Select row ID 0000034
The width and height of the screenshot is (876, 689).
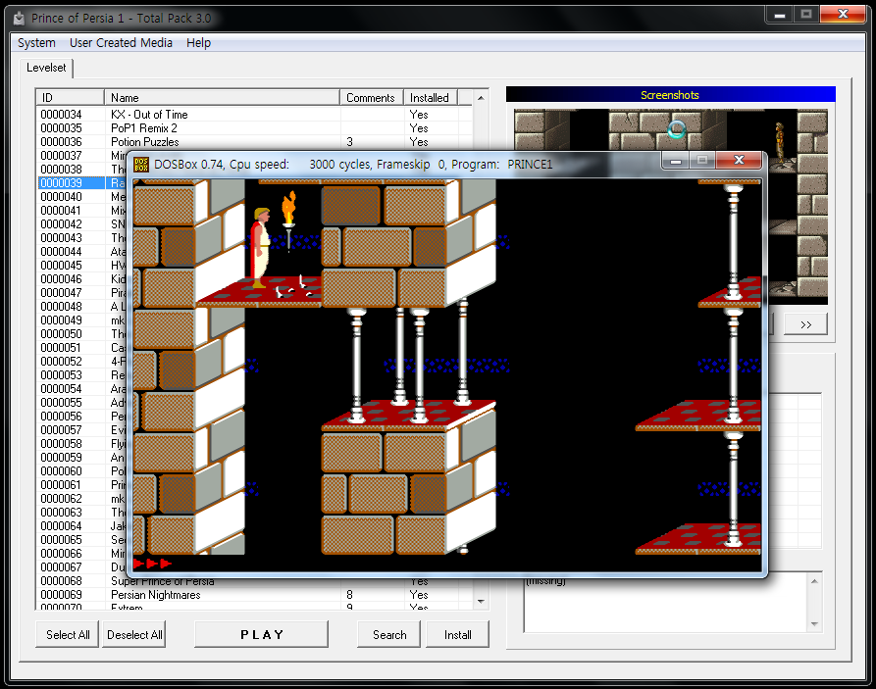click(61, 115)
